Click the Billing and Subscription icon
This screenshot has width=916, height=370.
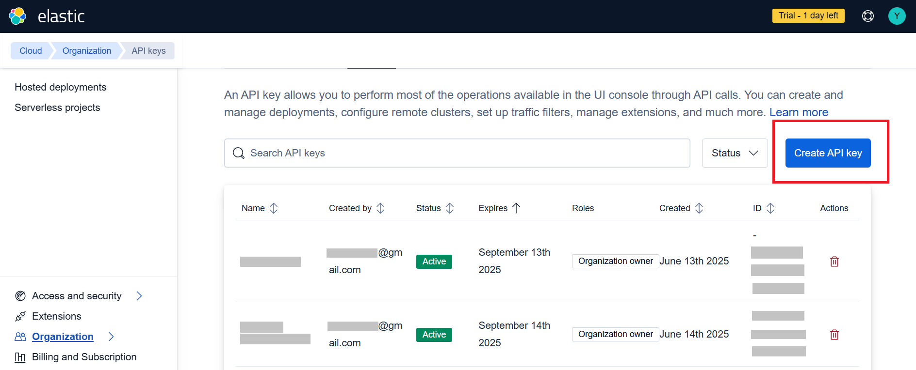pyautogui.click(x=20, y=357)
